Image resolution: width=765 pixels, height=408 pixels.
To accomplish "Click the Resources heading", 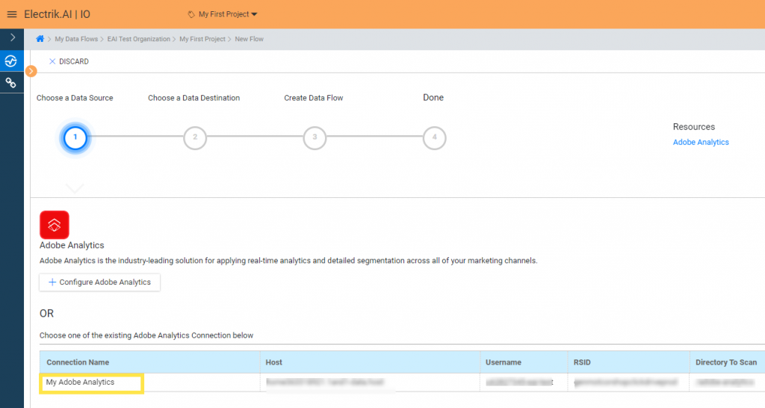I will coord(694,127).
